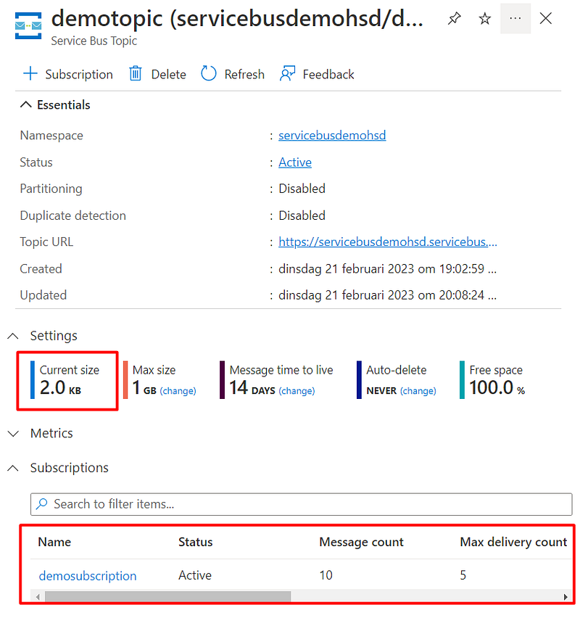Add a new Subscription
Screen dimensions: 580x618
pos(68,74)
